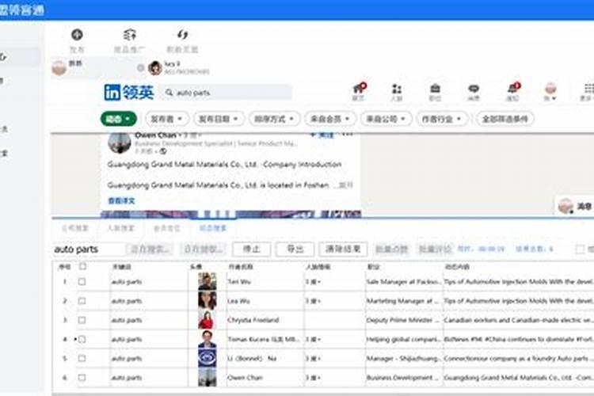594x396 pixels.
Task: Select the first account tab avatar
Action: coord(59,68)
